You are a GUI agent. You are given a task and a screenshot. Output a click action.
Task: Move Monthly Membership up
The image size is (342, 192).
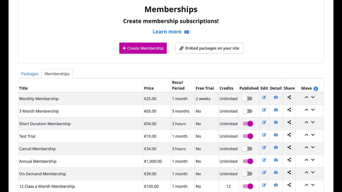point(306,97)
